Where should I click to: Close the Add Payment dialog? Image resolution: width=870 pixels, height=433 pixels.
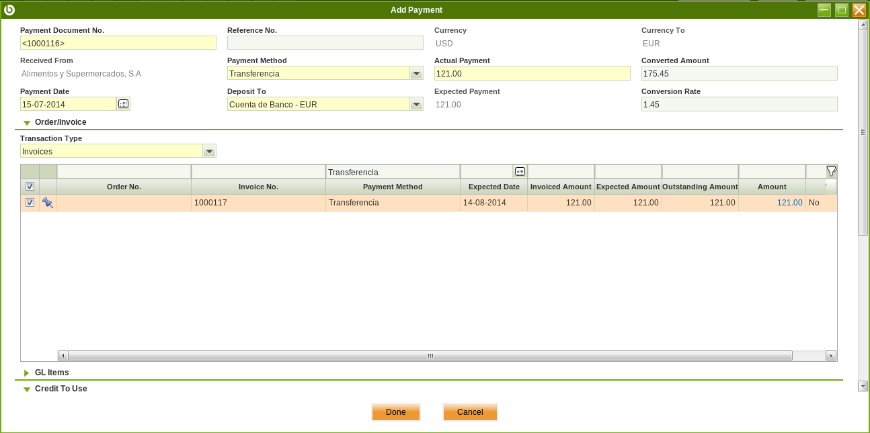[x=859, y=10]
